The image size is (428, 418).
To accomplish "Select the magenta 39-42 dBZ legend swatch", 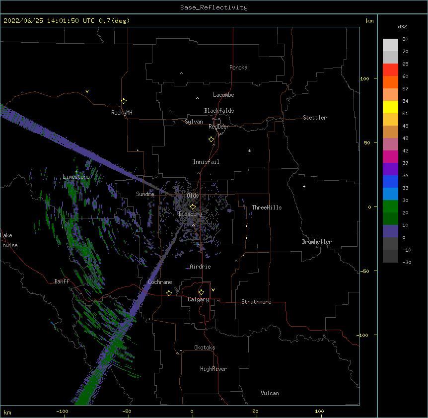I will click(x=390, y=156).
